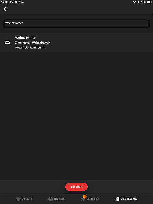The image size is (153, 204).
Task: Tap the location arrow status icon
Action: click(x=138, y=2)
